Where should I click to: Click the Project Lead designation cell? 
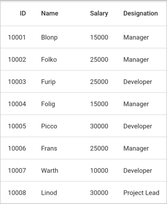point(141,193)
